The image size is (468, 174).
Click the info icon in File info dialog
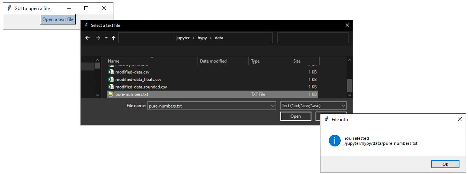pos(334,141)
